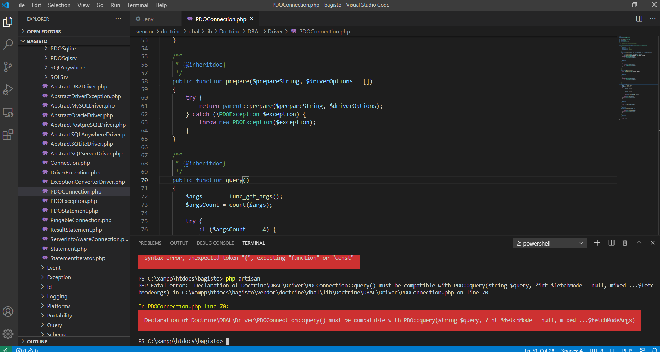
Task: Open PDOException.php in the explorer
Action: (x=74, y=201)
